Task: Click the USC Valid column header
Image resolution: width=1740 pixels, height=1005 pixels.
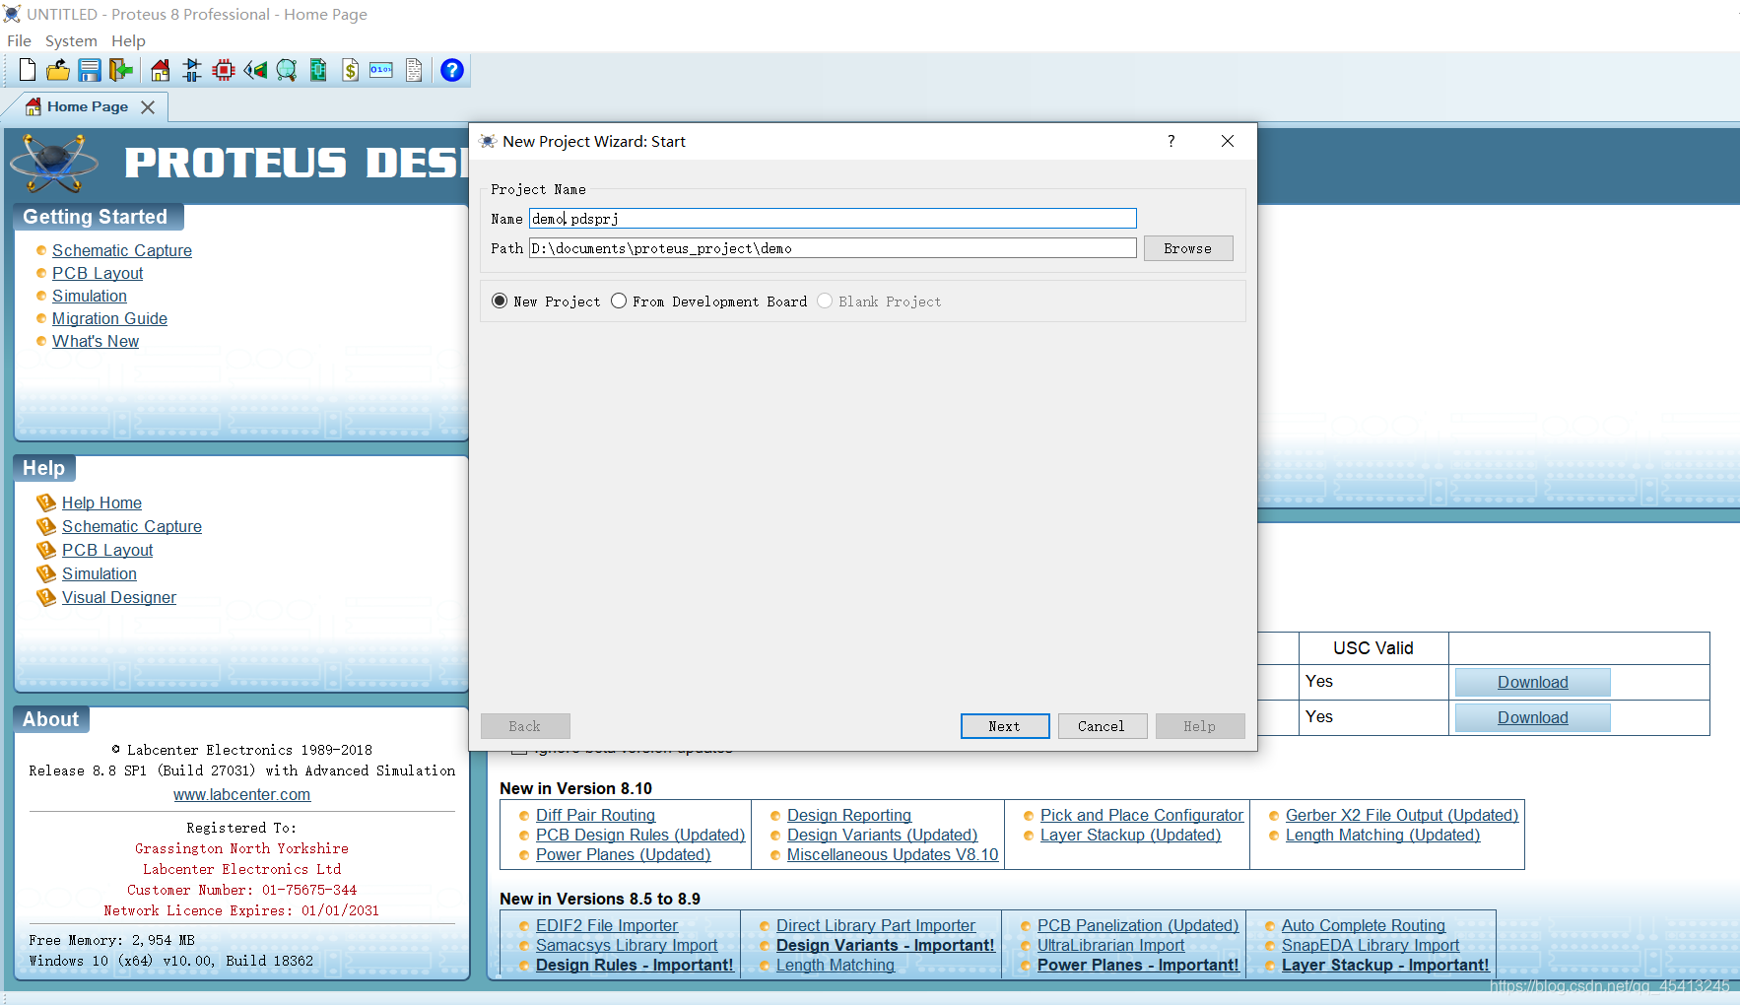Action: pos(1373,648)
